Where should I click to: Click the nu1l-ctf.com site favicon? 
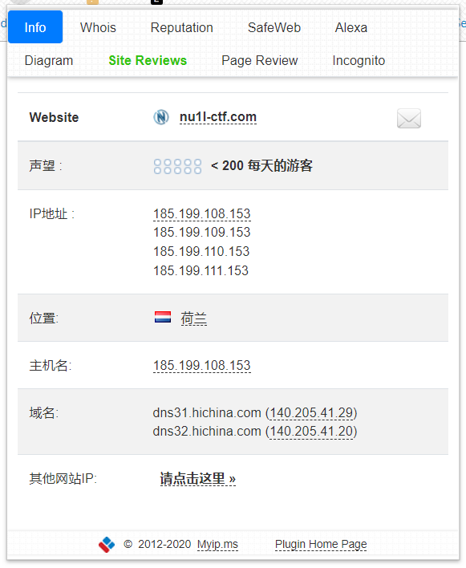[161, 117]
